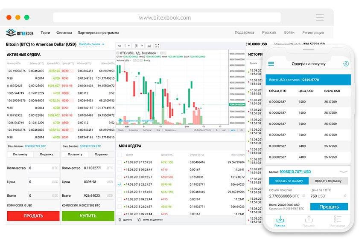
Task: Toggle the chart авто scale
Action: [x=233, y=130]
